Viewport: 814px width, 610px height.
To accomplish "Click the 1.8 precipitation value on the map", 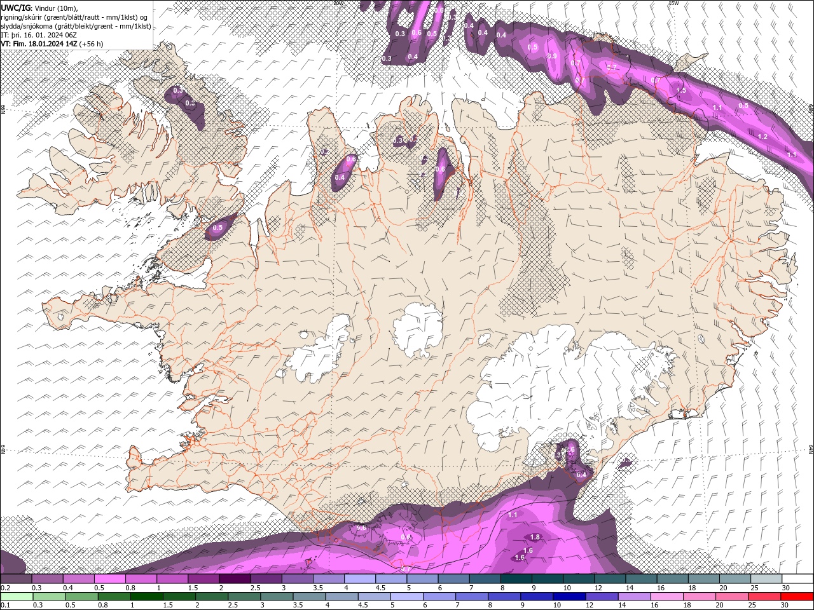I will point(535,537).
